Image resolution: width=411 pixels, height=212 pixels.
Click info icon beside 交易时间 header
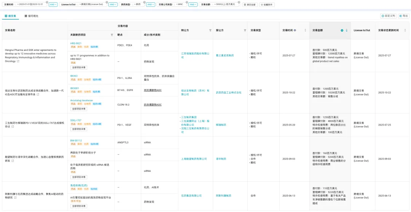coord(295,30)
